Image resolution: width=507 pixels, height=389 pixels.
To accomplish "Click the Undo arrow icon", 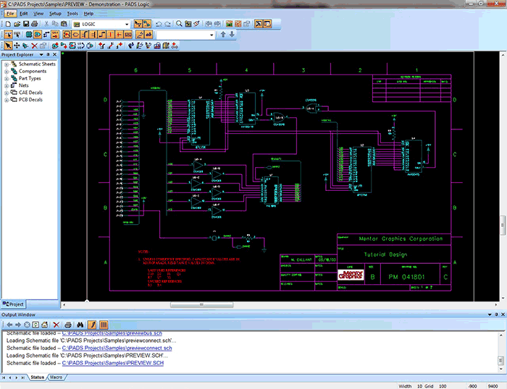I will pos(159,24).
